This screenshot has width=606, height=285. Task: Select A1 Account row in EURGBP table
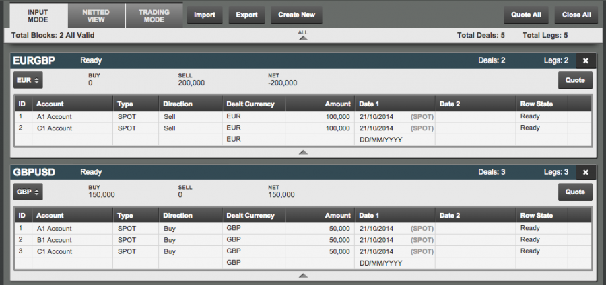pos(303,116)
